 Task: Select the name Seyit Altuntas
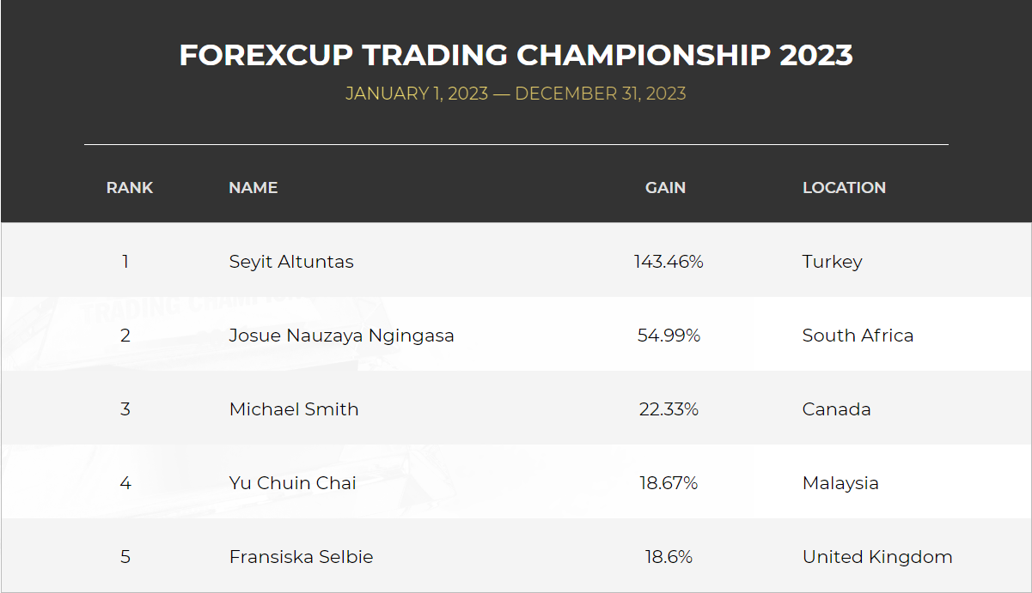[291, 262]
